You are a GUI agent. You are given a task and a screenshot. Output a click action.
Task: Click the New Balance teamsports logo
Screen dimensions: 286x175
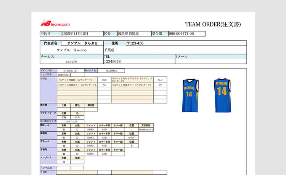[x=56, y=24]
